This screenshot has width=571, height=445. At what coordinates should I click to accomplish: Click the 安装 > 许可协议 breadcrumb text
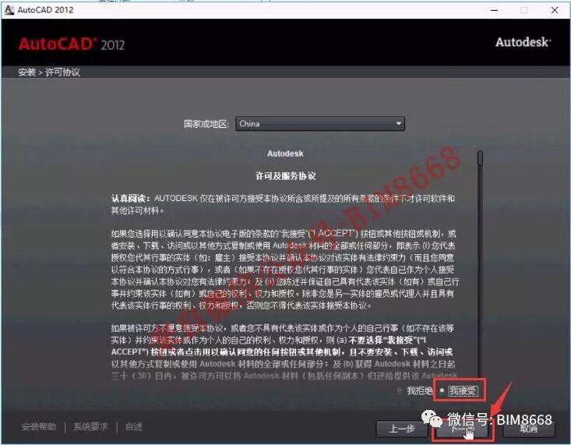(x=49, y=72)
